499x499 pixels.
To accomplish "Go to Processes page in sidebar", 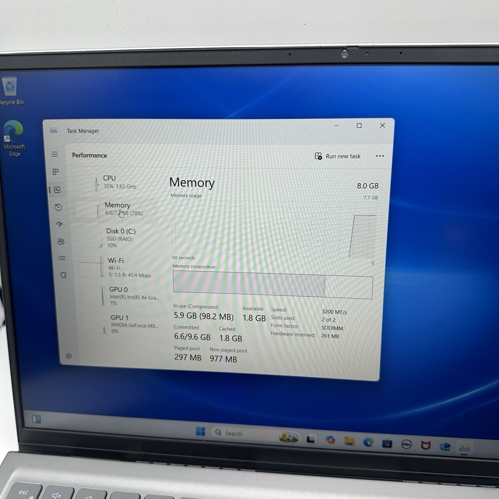I will tap(56, 172).
